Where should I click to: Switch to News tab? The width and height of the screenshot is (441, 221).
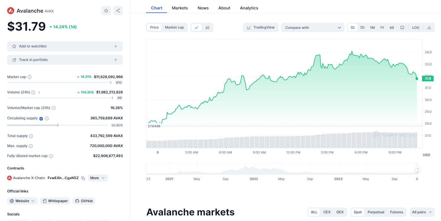203,8
